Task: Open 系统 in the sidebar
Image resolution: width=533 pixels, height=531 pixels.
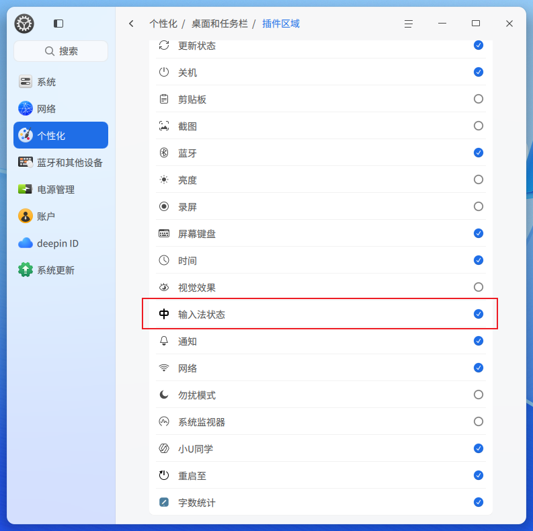Action: 61,81
